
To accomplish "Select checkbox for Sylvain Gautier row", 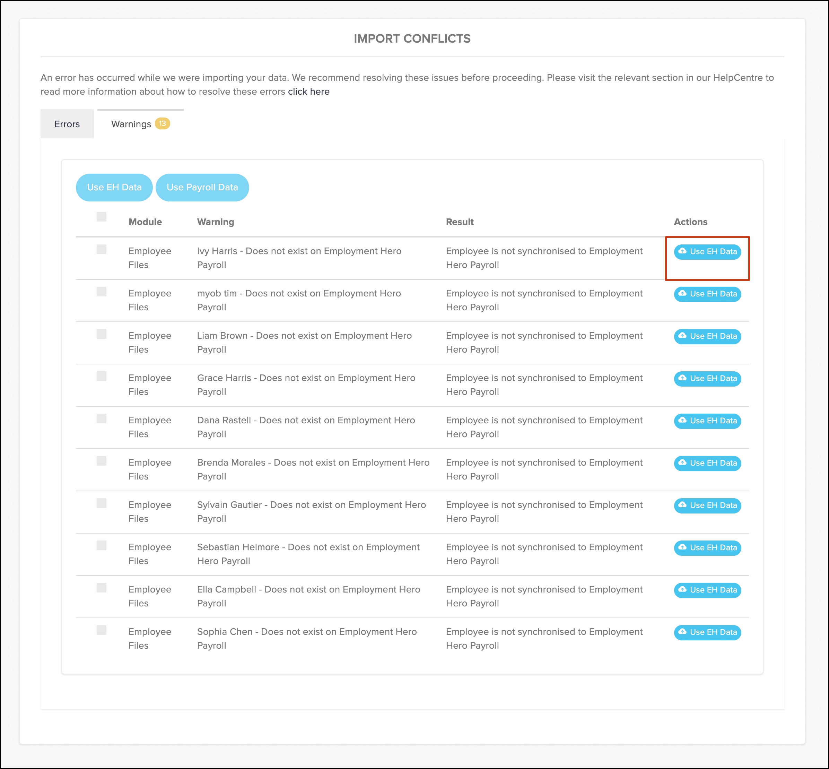I will pyautogui.click(x=102, y=503).
